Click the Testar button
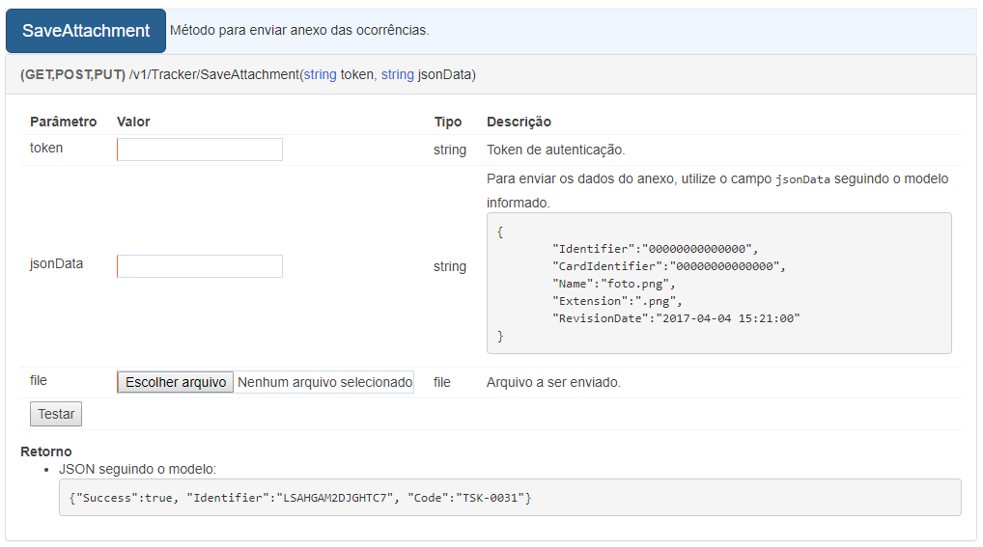 pyautogui.click(x=56, y=414)
